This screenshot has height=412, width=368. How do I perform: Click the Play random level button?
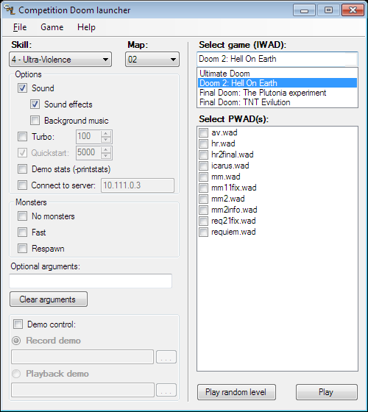(x=236, y=392)
